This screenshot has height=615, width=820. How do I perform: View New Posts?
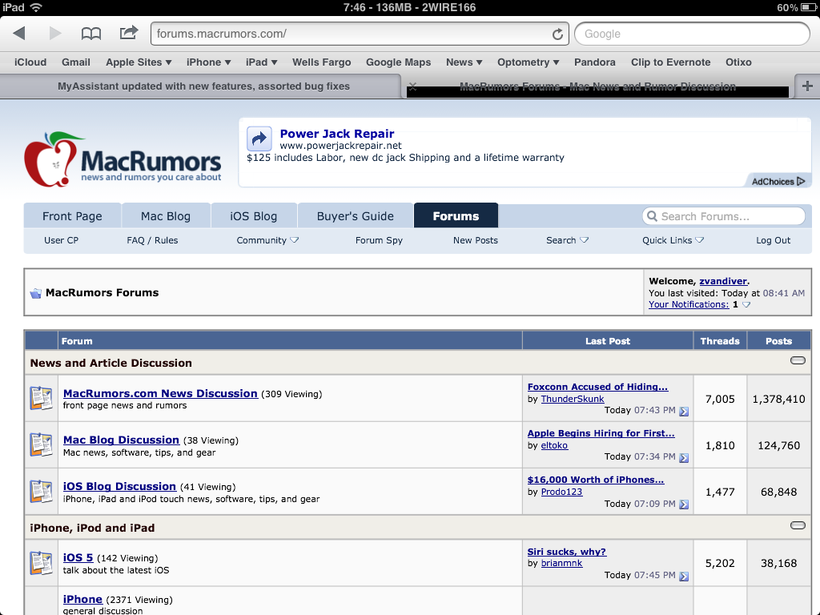coord(476,240)
